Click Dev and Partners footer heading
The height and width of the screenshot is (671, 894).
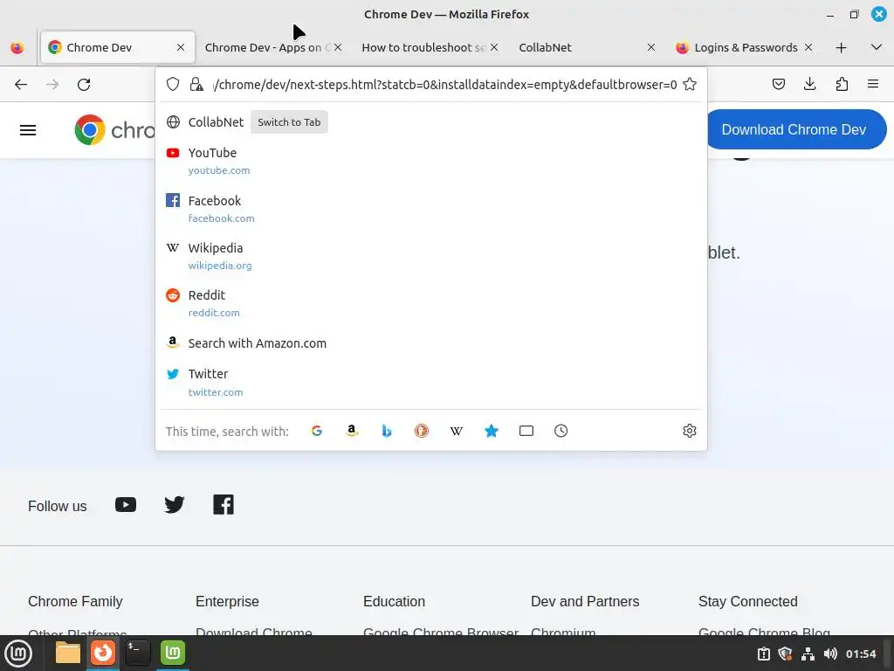pos(585,601)
